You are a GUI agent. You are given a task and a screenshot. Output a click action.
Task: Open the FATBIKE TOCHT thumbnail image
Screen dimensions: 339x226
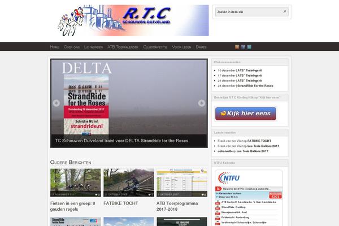coord(129,182)
